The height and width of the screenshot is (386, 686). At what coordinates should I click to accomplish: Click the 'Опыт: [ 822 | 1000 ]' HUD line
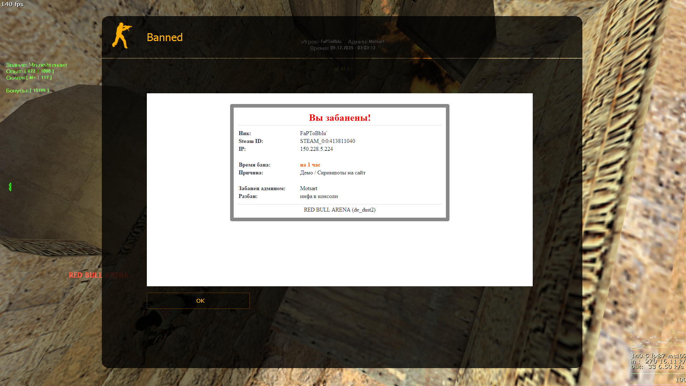pos(30,71)
